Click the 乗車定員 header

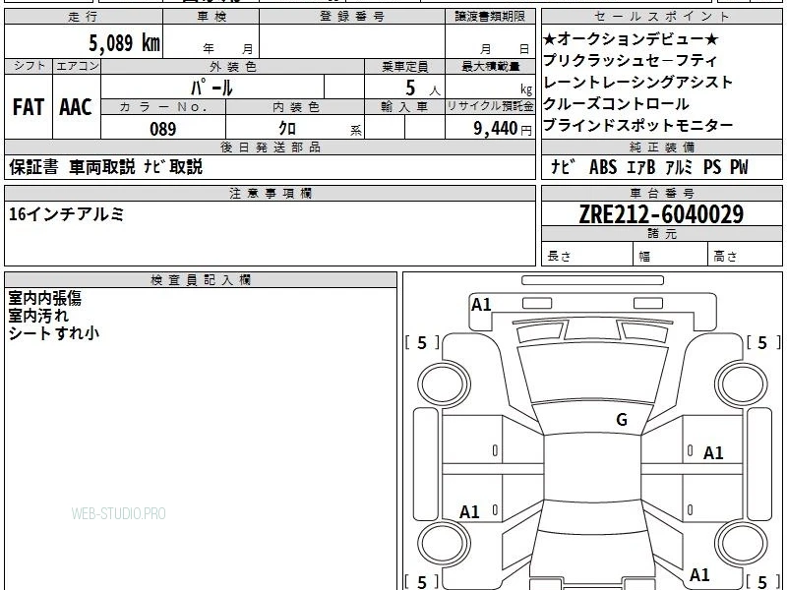(x=404, y=67)
